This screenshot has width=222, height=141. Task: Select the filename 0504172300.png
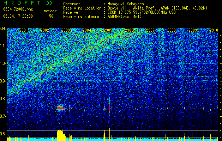18,9
